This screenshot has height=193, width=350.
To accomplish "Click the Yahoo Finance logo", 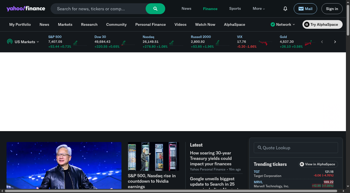I will click(x=26, y=8).
